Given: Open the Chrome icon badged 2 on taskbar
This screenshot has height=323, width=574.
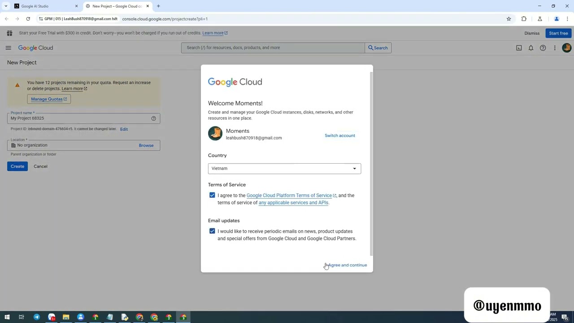Looking at the screenshot, I should (x=169, y=317).
